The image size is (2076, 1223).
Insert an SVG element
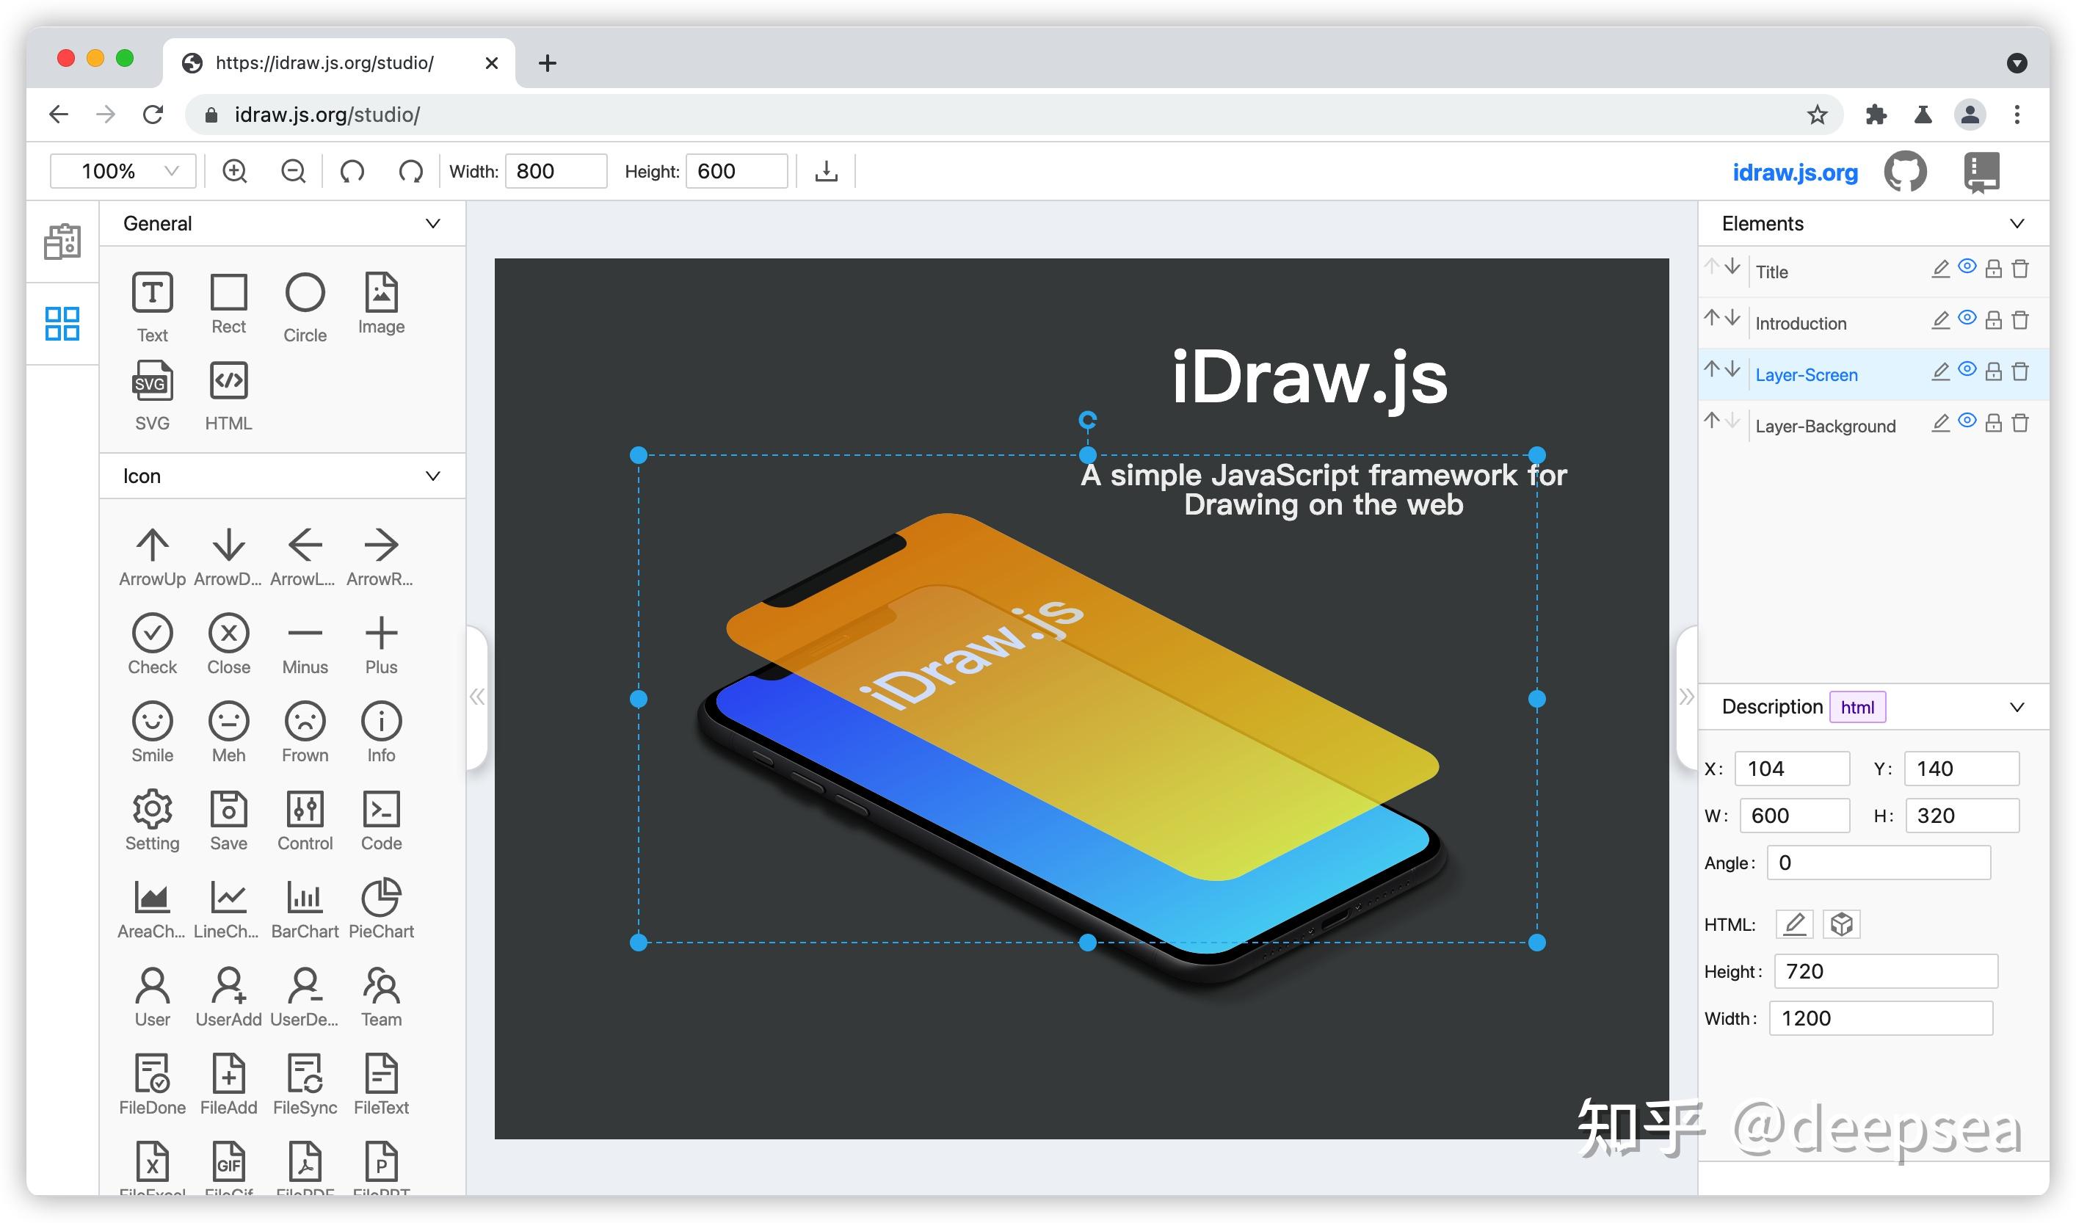pos(153,396)
